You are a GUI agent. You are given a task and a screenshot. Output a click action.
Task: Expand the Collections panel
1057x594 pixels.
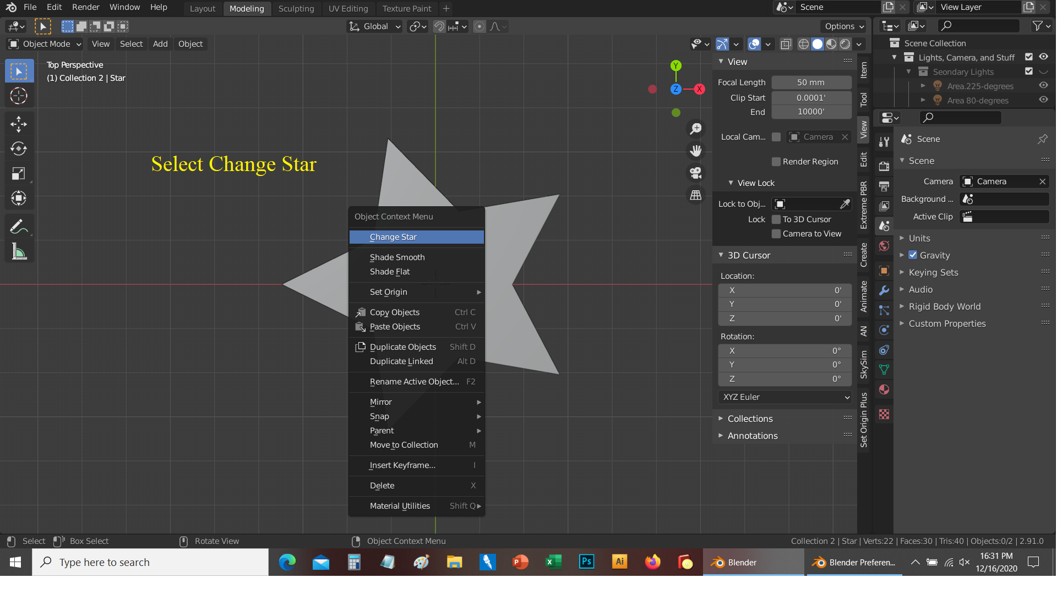[x=750, y=419]
